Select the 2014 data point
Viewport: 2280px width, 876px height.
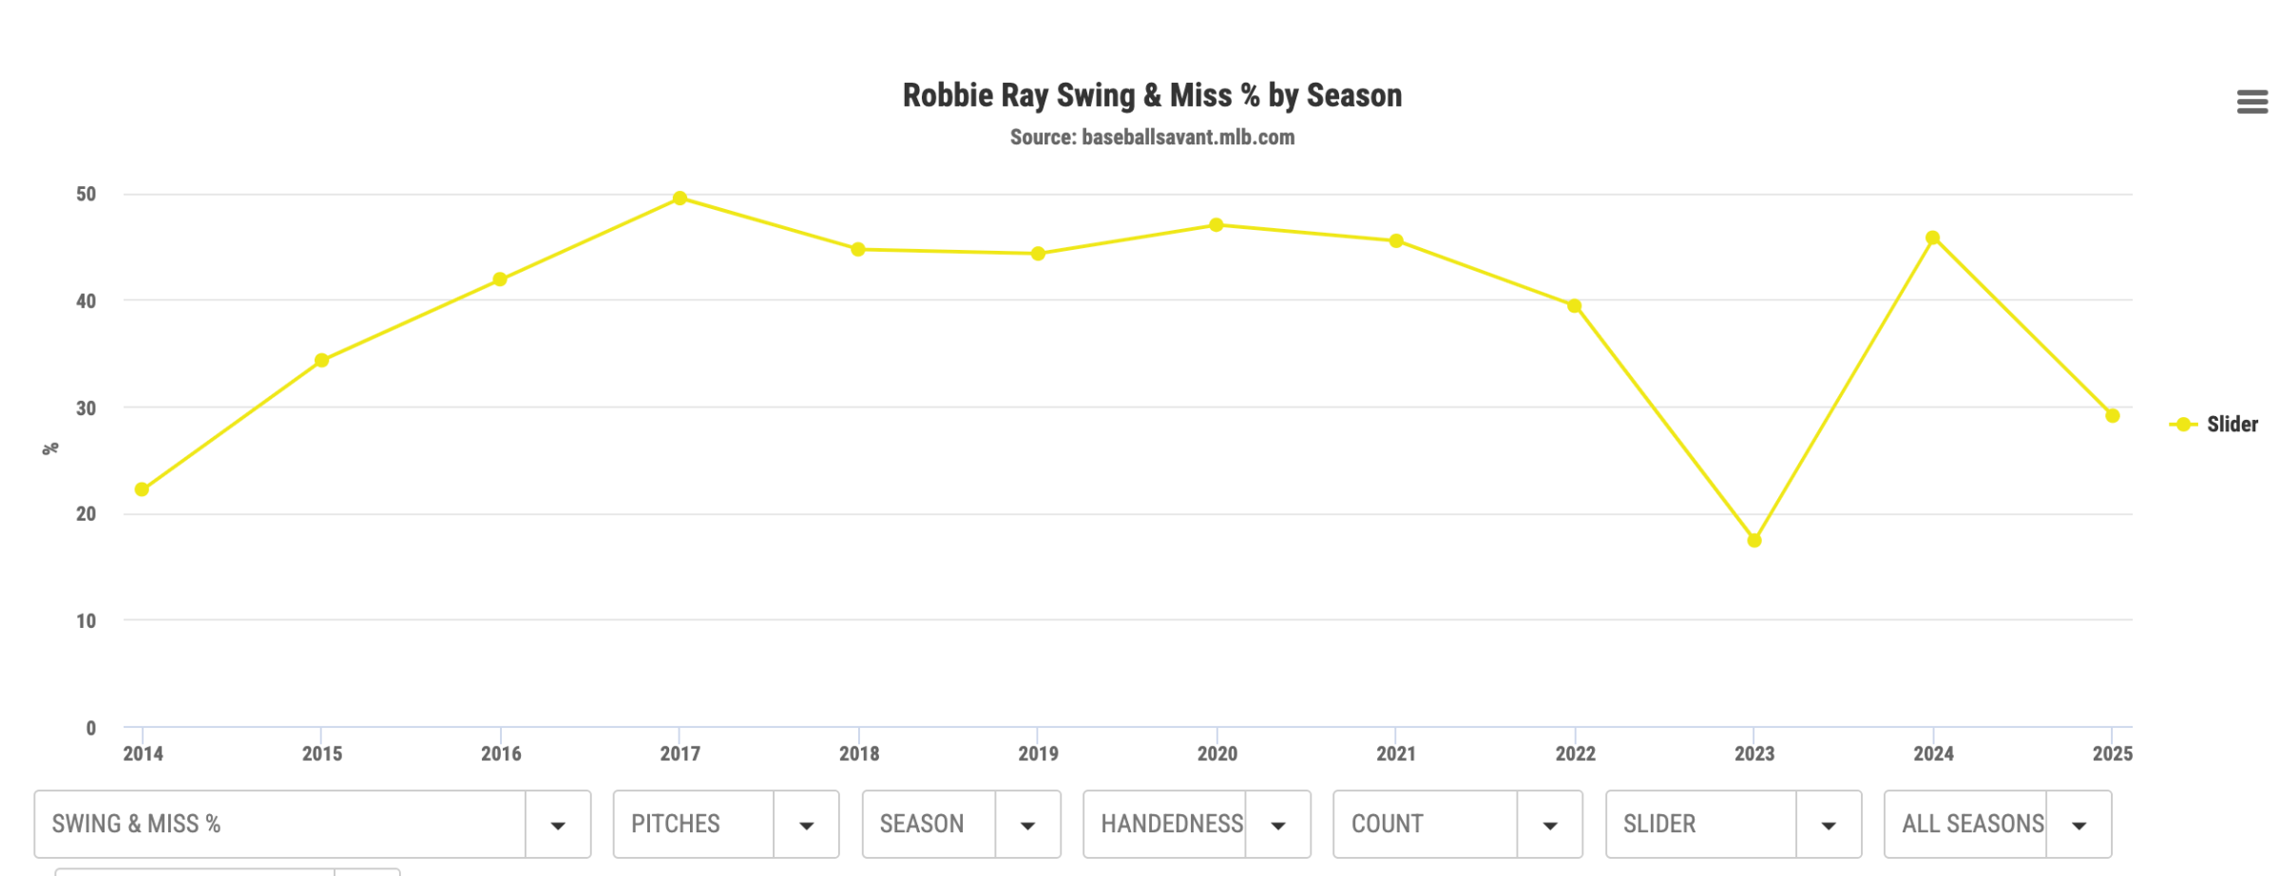click(x=142, y=489)
